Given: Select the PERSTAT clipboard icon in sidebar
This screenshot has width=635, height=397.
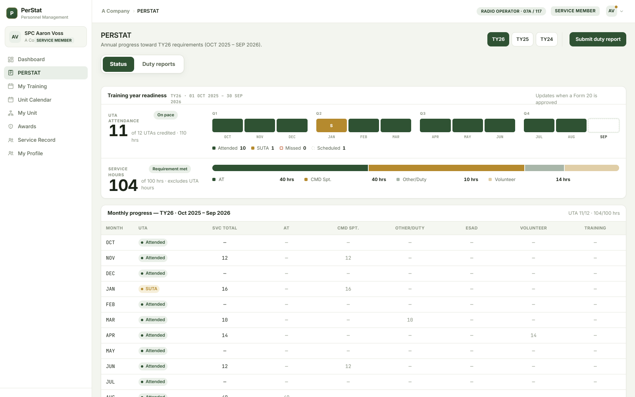Looking at the screenshot, I should 11,73.
